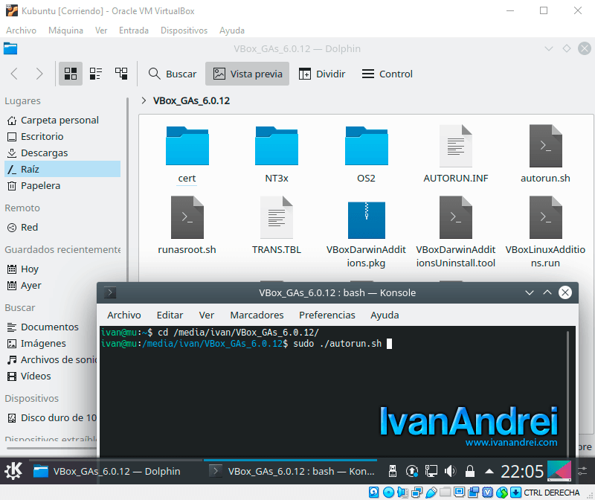This screenshot has width=595, height=500.
Task: Expand hidden system tray icons arrow
Action: click(489, 471)
